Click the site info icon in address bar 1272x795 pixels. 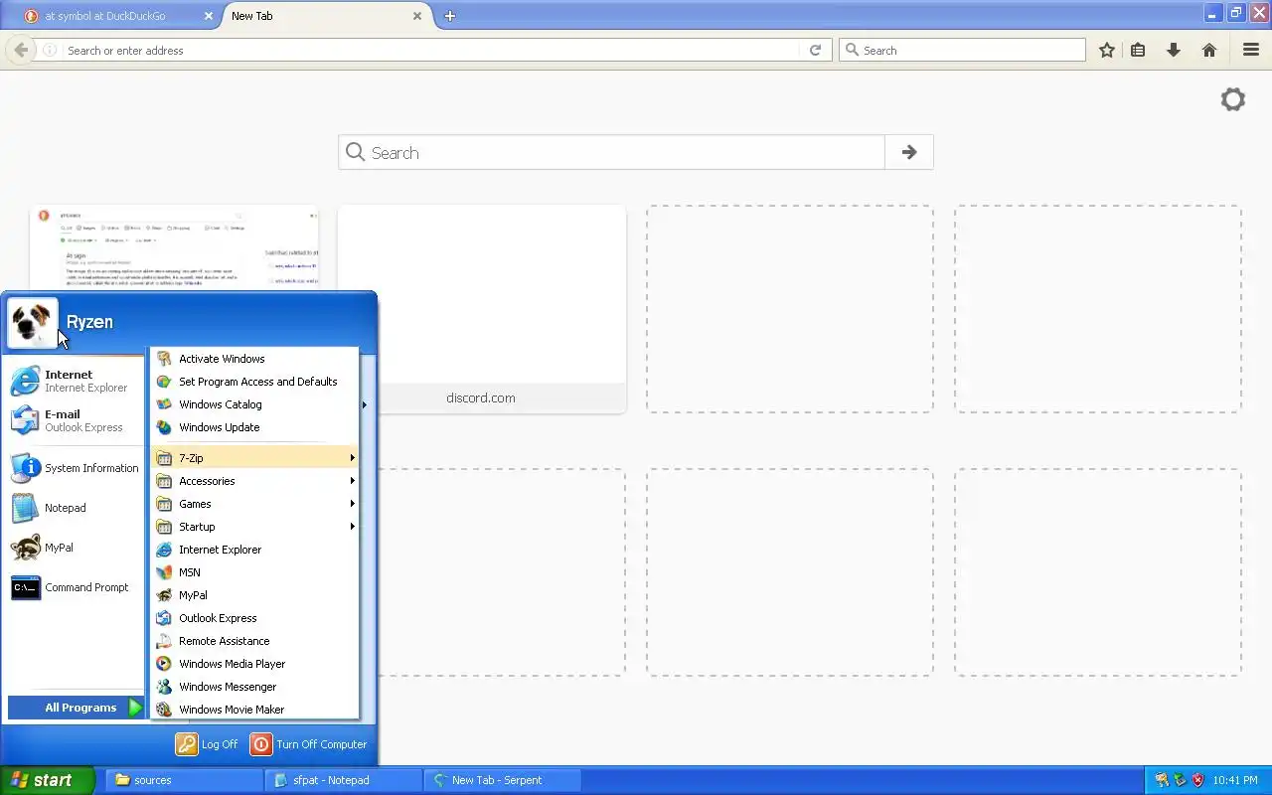tap(50, 50)
